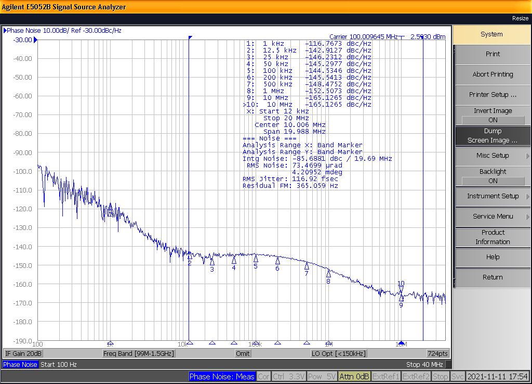Open Product Information
The image size is (532, 384).
(493, 237)
